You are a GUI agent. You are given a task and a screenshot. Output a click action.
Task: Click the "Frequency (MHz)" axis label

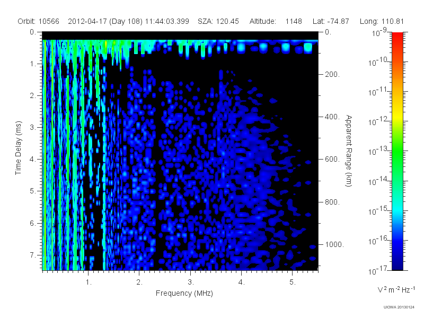[x=184, y=293]
